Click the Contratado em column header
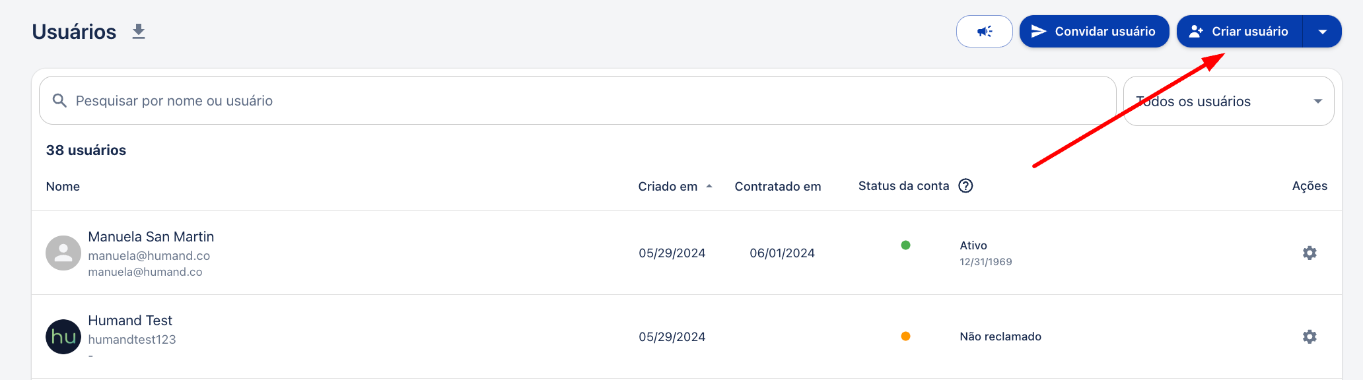This screenshot has width=1363, height=380. pos(778,187)
